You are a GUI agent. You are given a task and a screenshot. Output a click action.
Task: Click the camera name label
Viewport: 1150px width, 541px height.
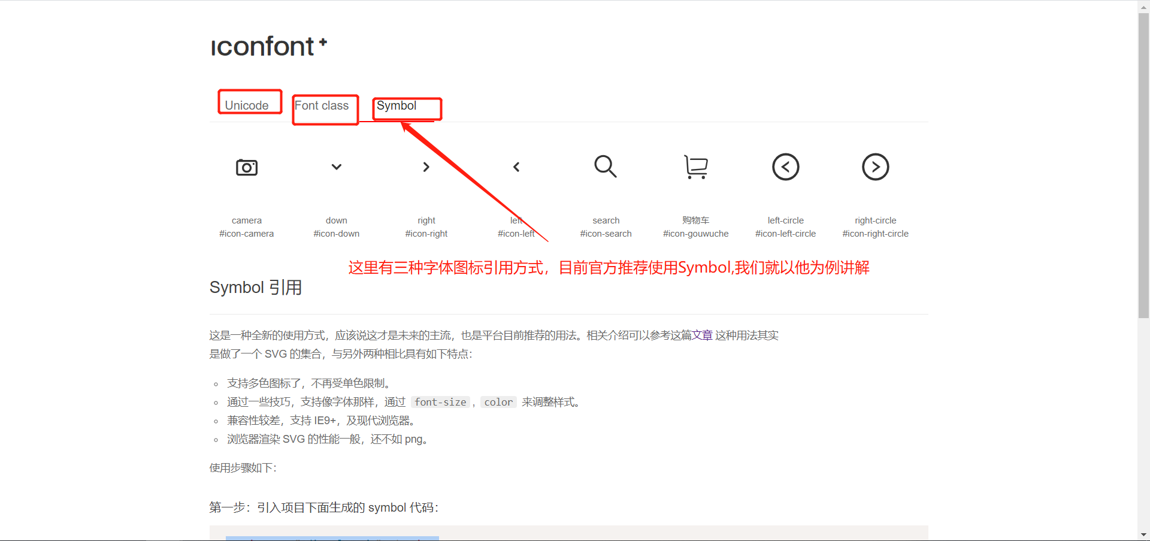coord(247,220)
